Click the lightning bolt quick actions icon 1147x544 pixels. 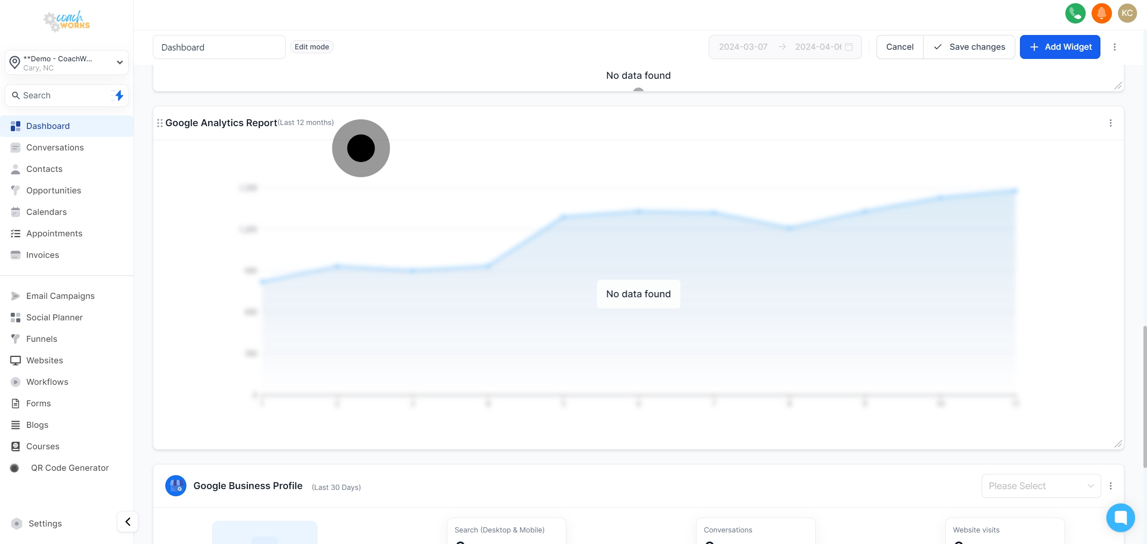point(119,95)
